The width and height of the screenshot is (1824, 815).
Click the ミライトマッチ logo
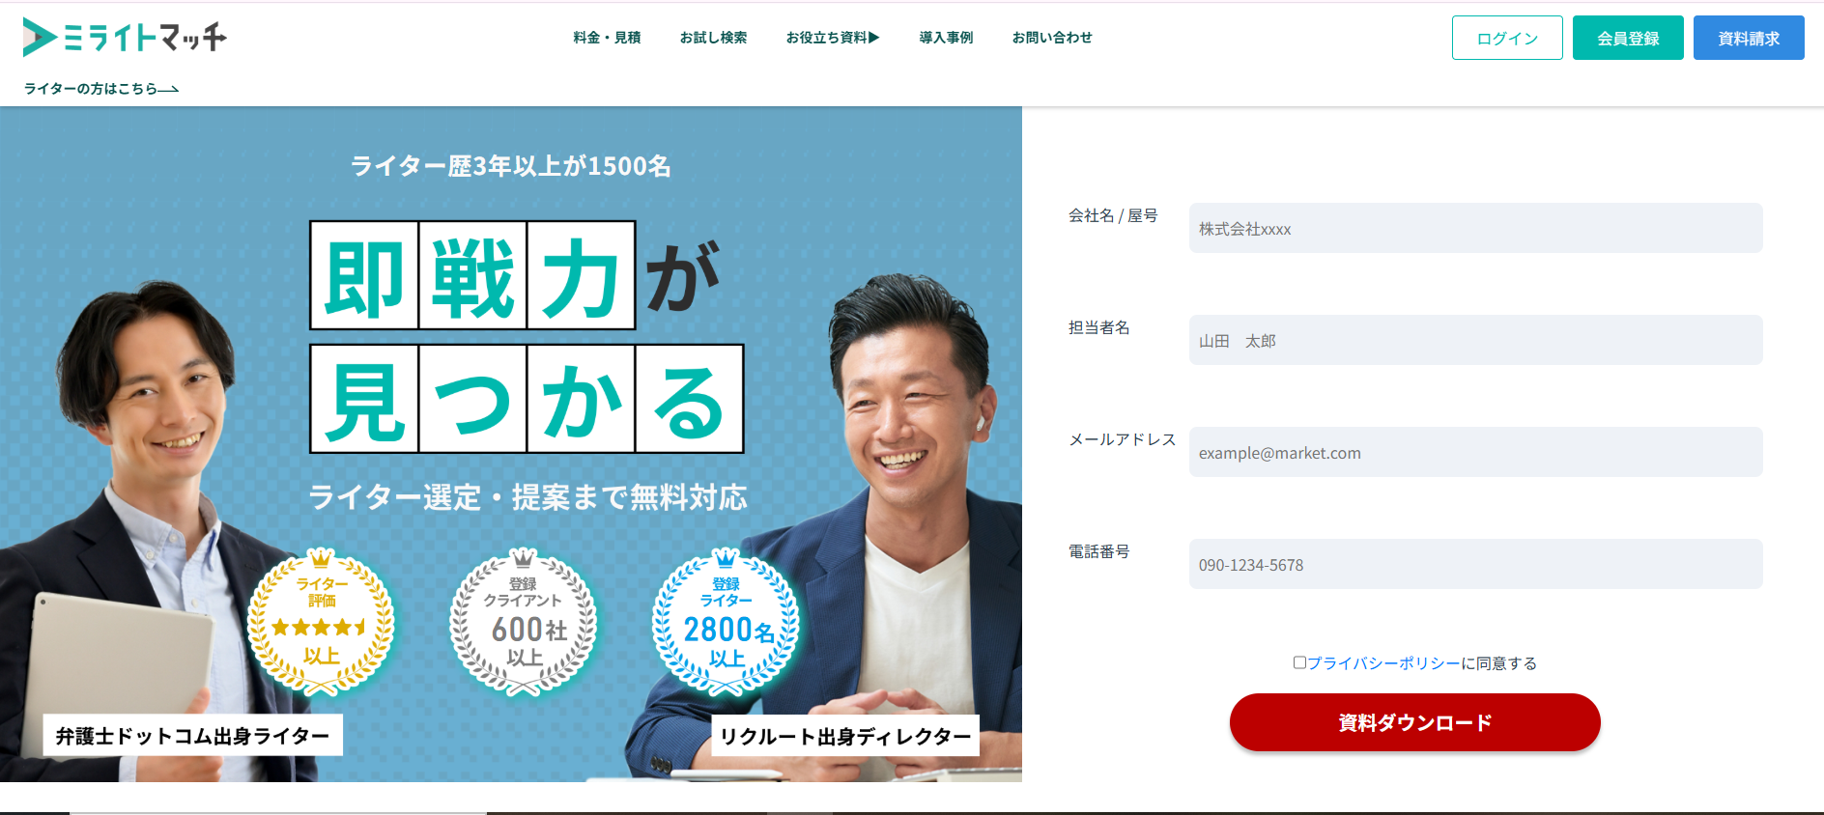point(125,37)
